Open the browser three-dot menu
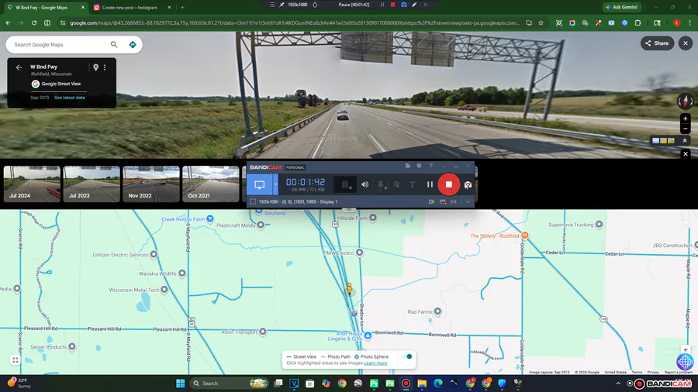Viewport: 698px width, 392px height. click(690, 22)
